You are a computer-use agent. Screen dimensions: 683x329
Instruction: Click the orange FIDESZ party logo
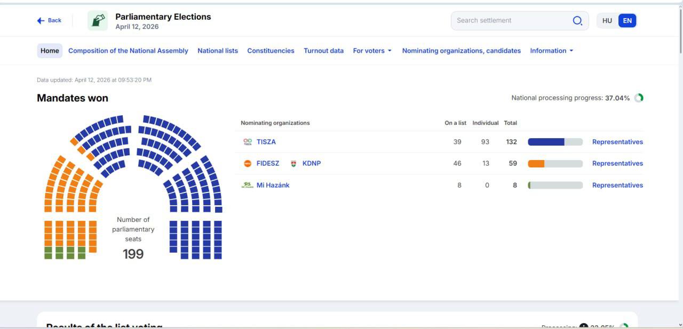[248, 164]
